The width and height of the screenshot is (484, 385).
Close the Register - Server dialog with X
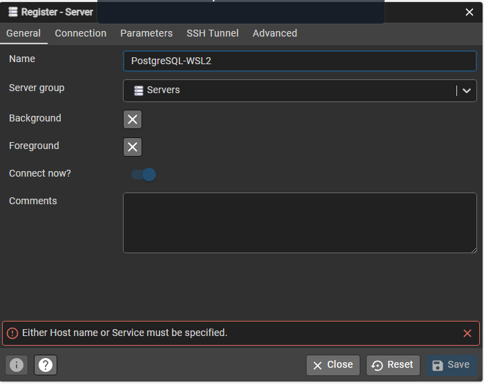(x=470, y=12)
